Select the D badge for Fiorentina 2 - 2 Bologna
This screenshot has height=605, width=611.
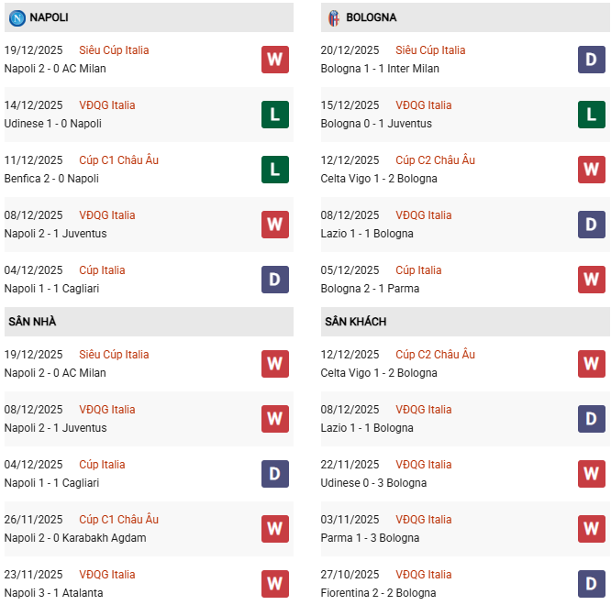[x=591, y=584]
